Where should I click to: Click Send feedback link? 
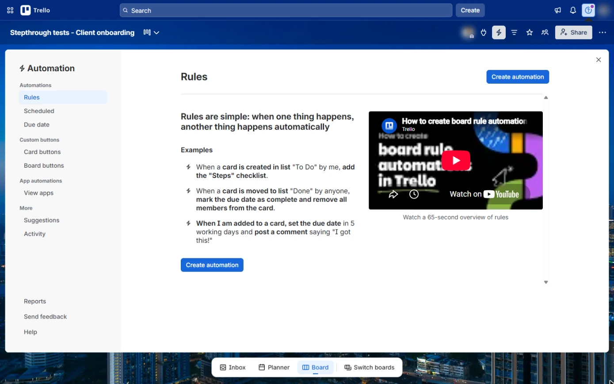(x=46, y=317)
